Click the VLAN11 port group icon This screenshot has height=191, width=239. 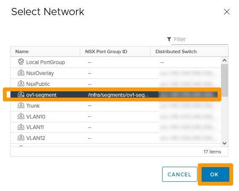pos(21,127)
